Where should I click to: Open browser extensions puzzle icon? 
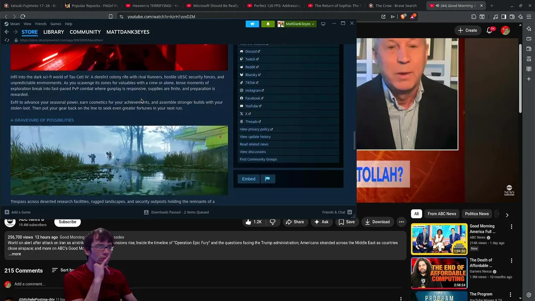click(474, 17)
